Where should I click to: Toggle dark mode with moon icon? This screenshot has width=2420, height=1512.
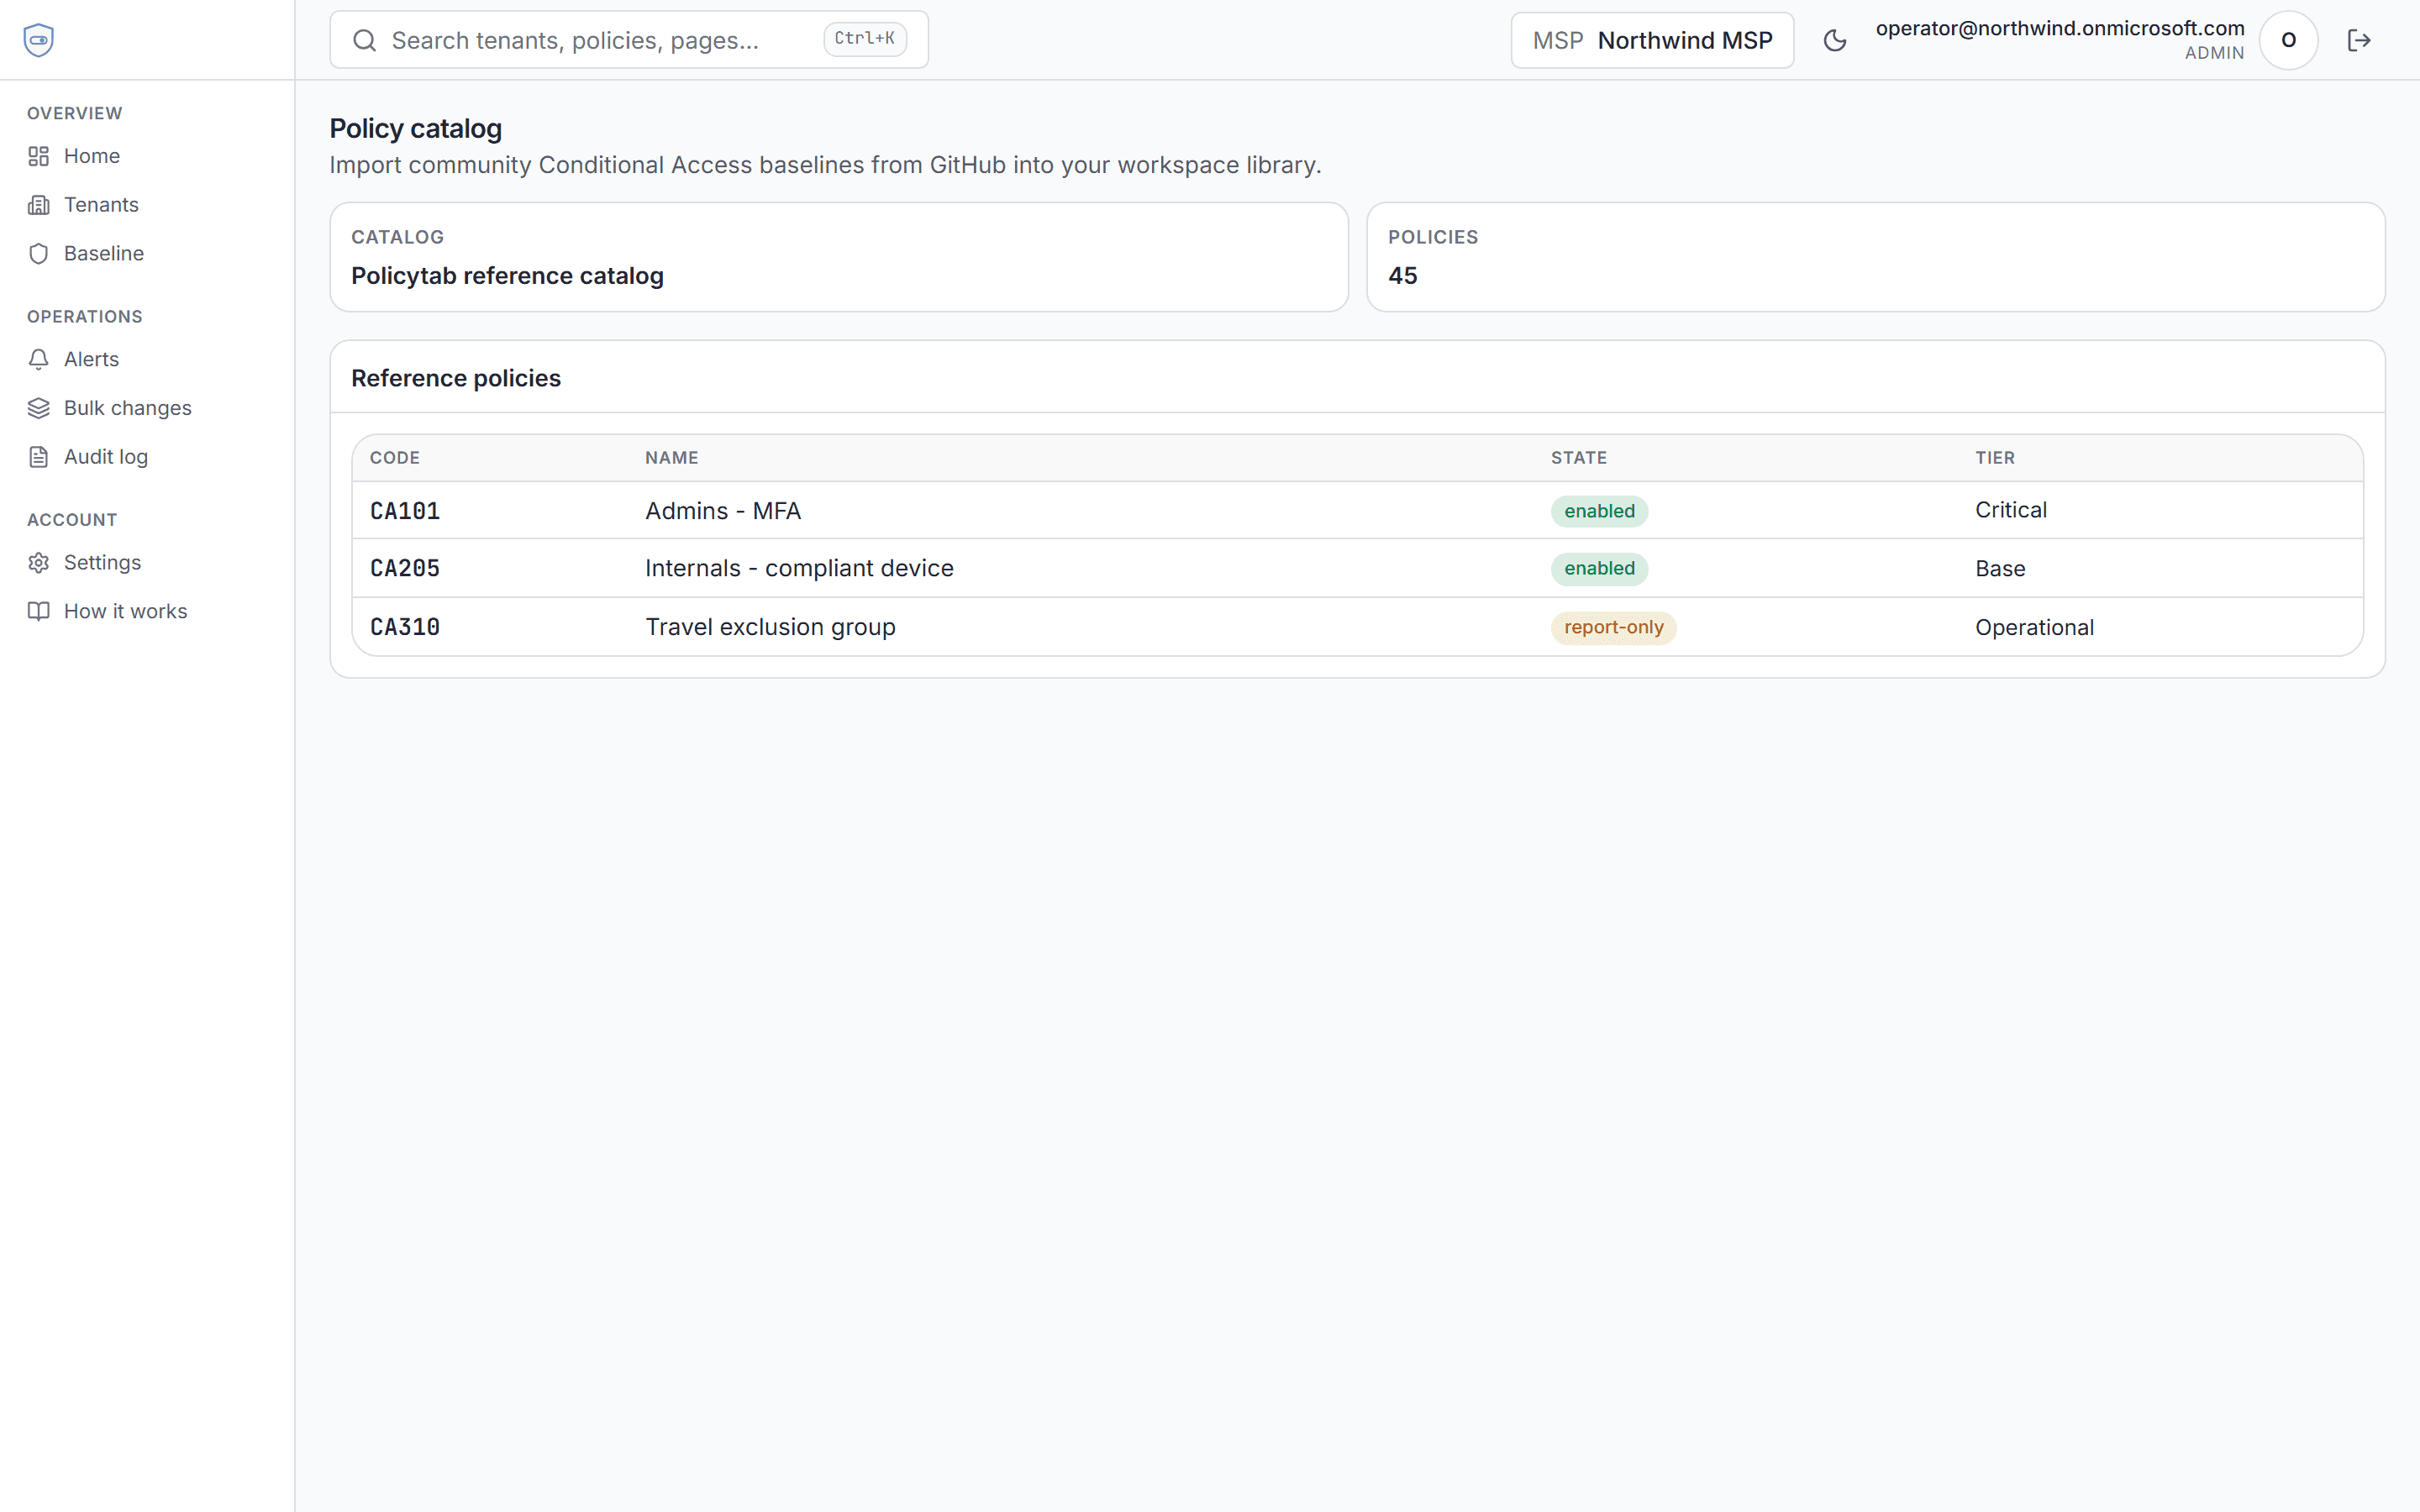click(x=1835, y=40)
